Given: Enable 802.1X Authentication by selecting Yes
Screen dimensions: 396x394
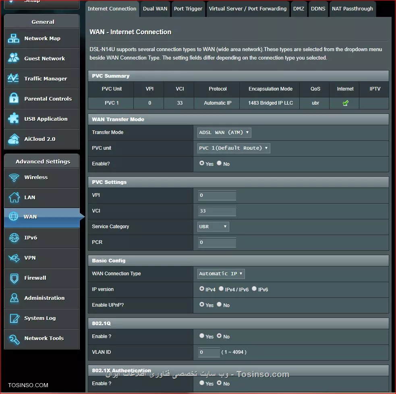Looking at the screenshot, I should coord(201,383).
